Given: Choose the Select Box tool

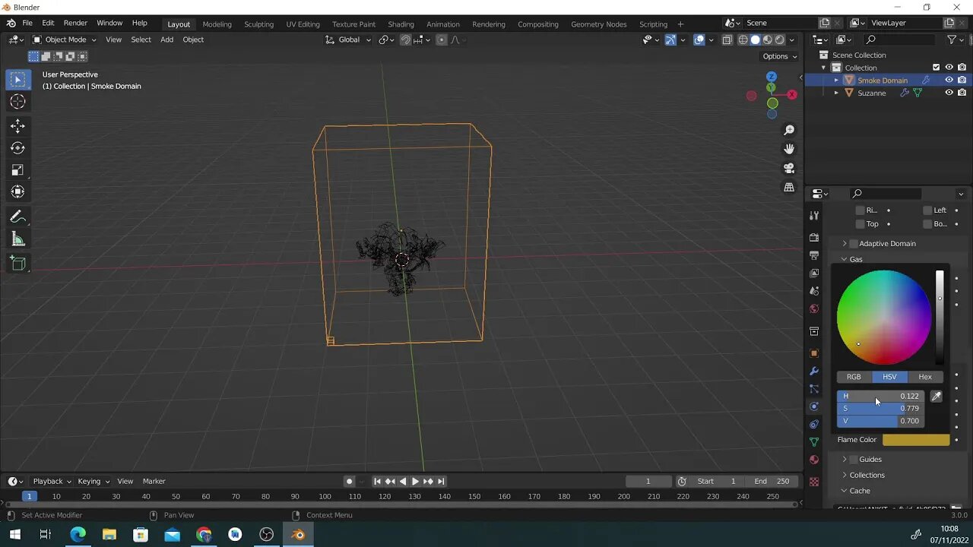Looking at the screenshot, I should click(x=18, y=80).
